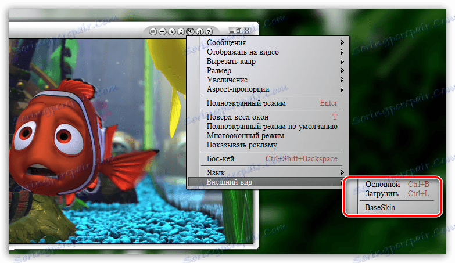Image resolution: width=455 pixels, height=263 pixels.
Task: Open the folder/file icon in player toolbar
Action: pyautogui.click(x=153, y=31)
